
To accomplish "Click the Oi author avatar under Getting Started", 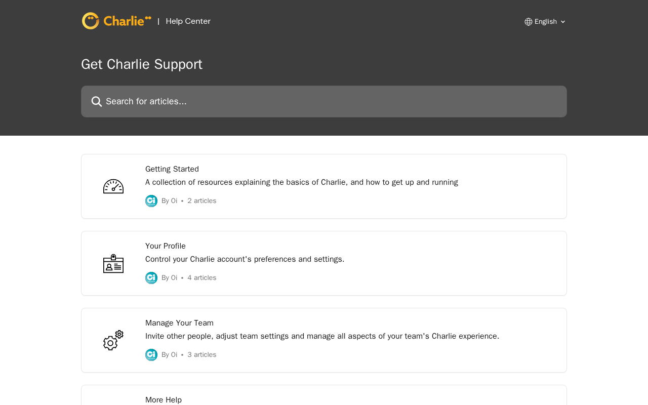I will click(x=151, y=201).
